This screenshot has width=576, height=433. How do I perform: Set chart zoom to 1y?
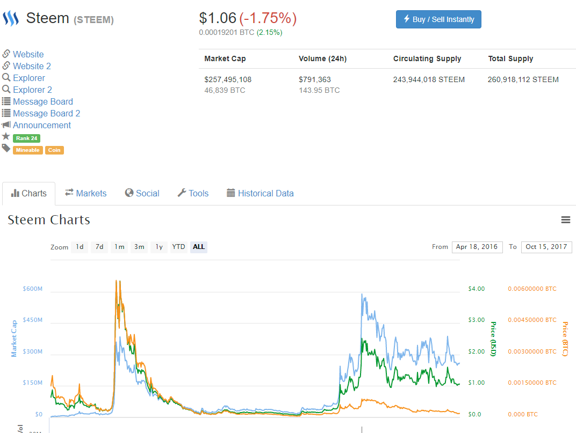(159, 247)
